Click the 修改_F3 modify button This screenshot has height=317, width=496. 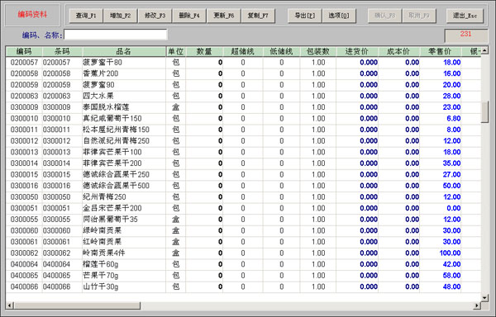coord(155,16)
